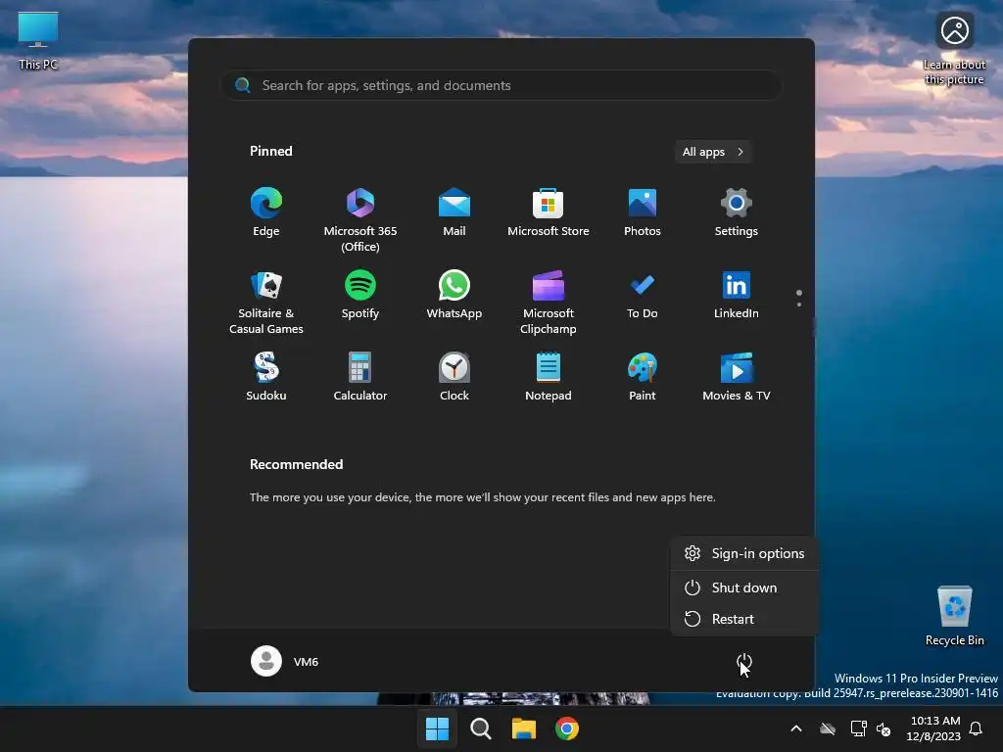Launch Movies & TV

coord(737,377)
